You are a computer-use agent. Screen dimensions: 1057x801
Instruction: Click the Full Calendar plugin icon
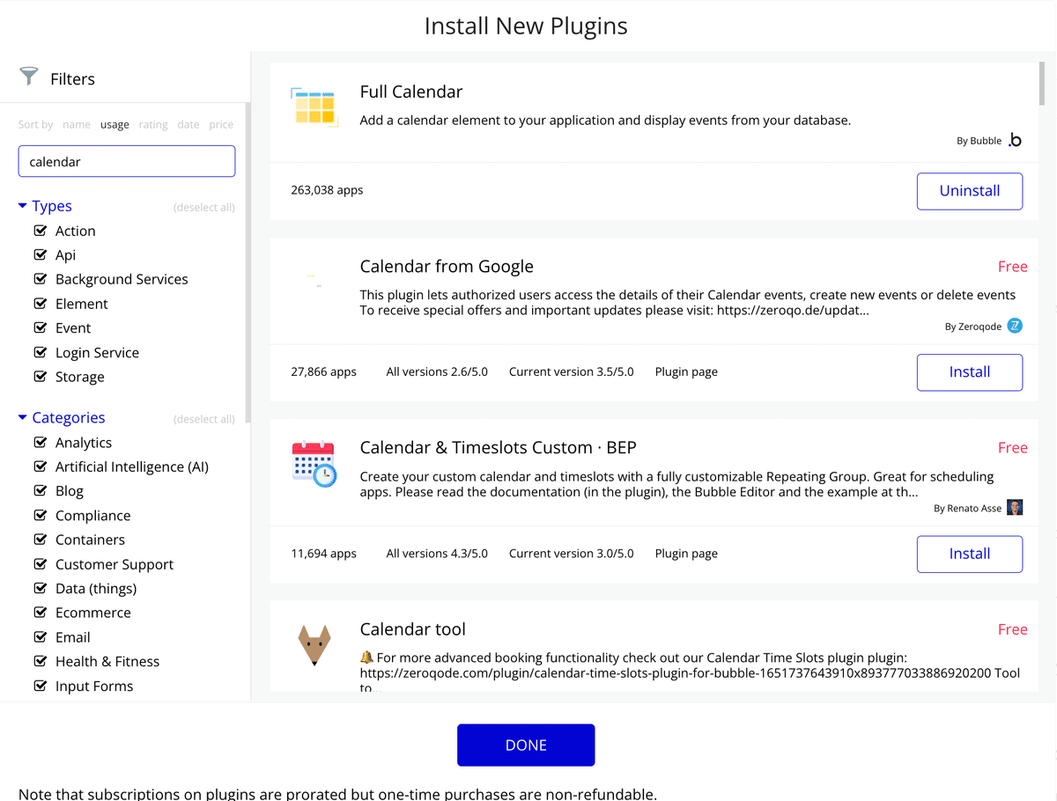314,107
